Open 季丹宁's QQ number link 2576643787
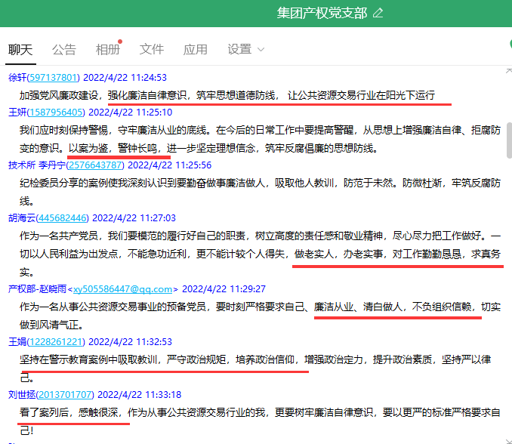Viewport: 512px width, 444px height. point(94,165)
